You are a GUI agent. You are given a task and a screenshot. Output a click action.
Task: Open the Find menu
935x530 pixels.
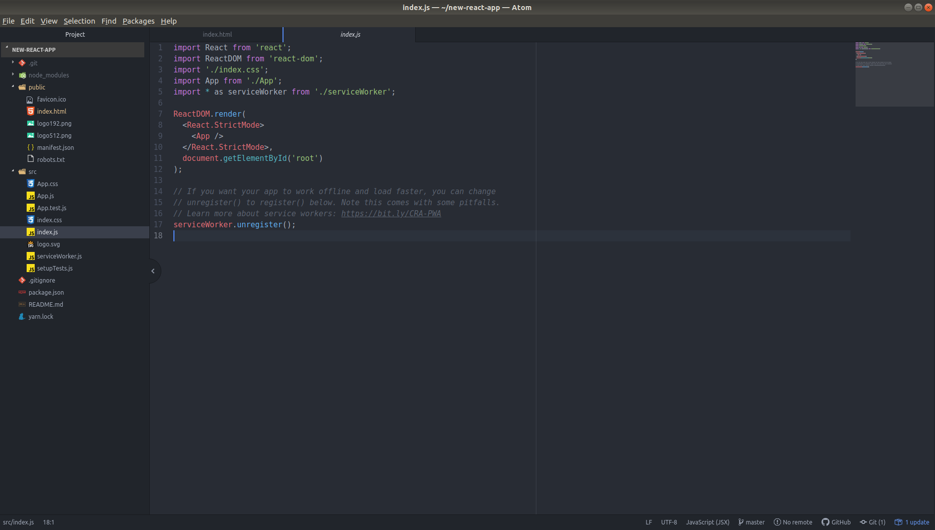tap(109, 21)
